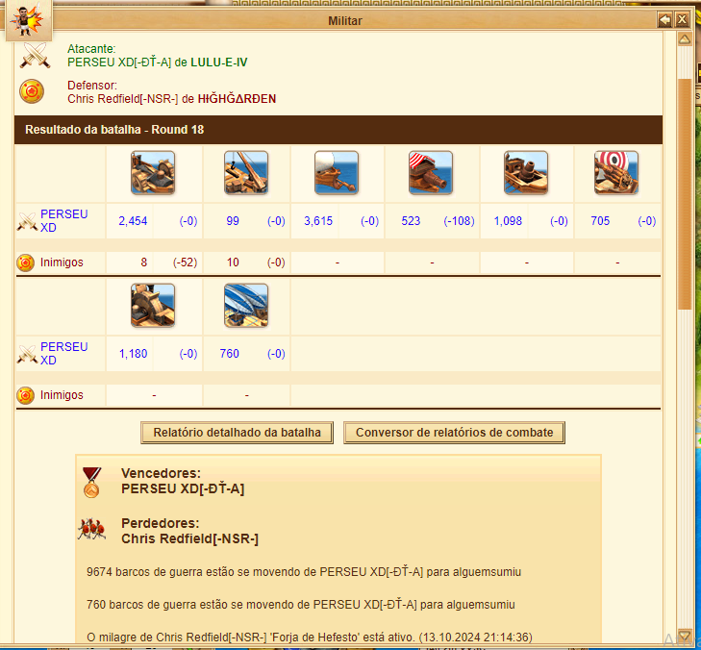Click scrollbar up arrow
The image size is (701, 650).
pyautogui.click(x=685, y=39)
